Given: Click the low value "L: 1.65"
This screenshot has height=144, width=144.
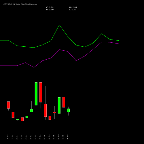Looking at the screenshot, I should coord(73,10).
